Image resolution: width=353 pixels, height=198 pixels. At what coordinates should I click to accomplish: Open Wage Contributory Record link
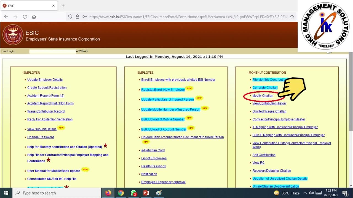[x=46, y=111]
